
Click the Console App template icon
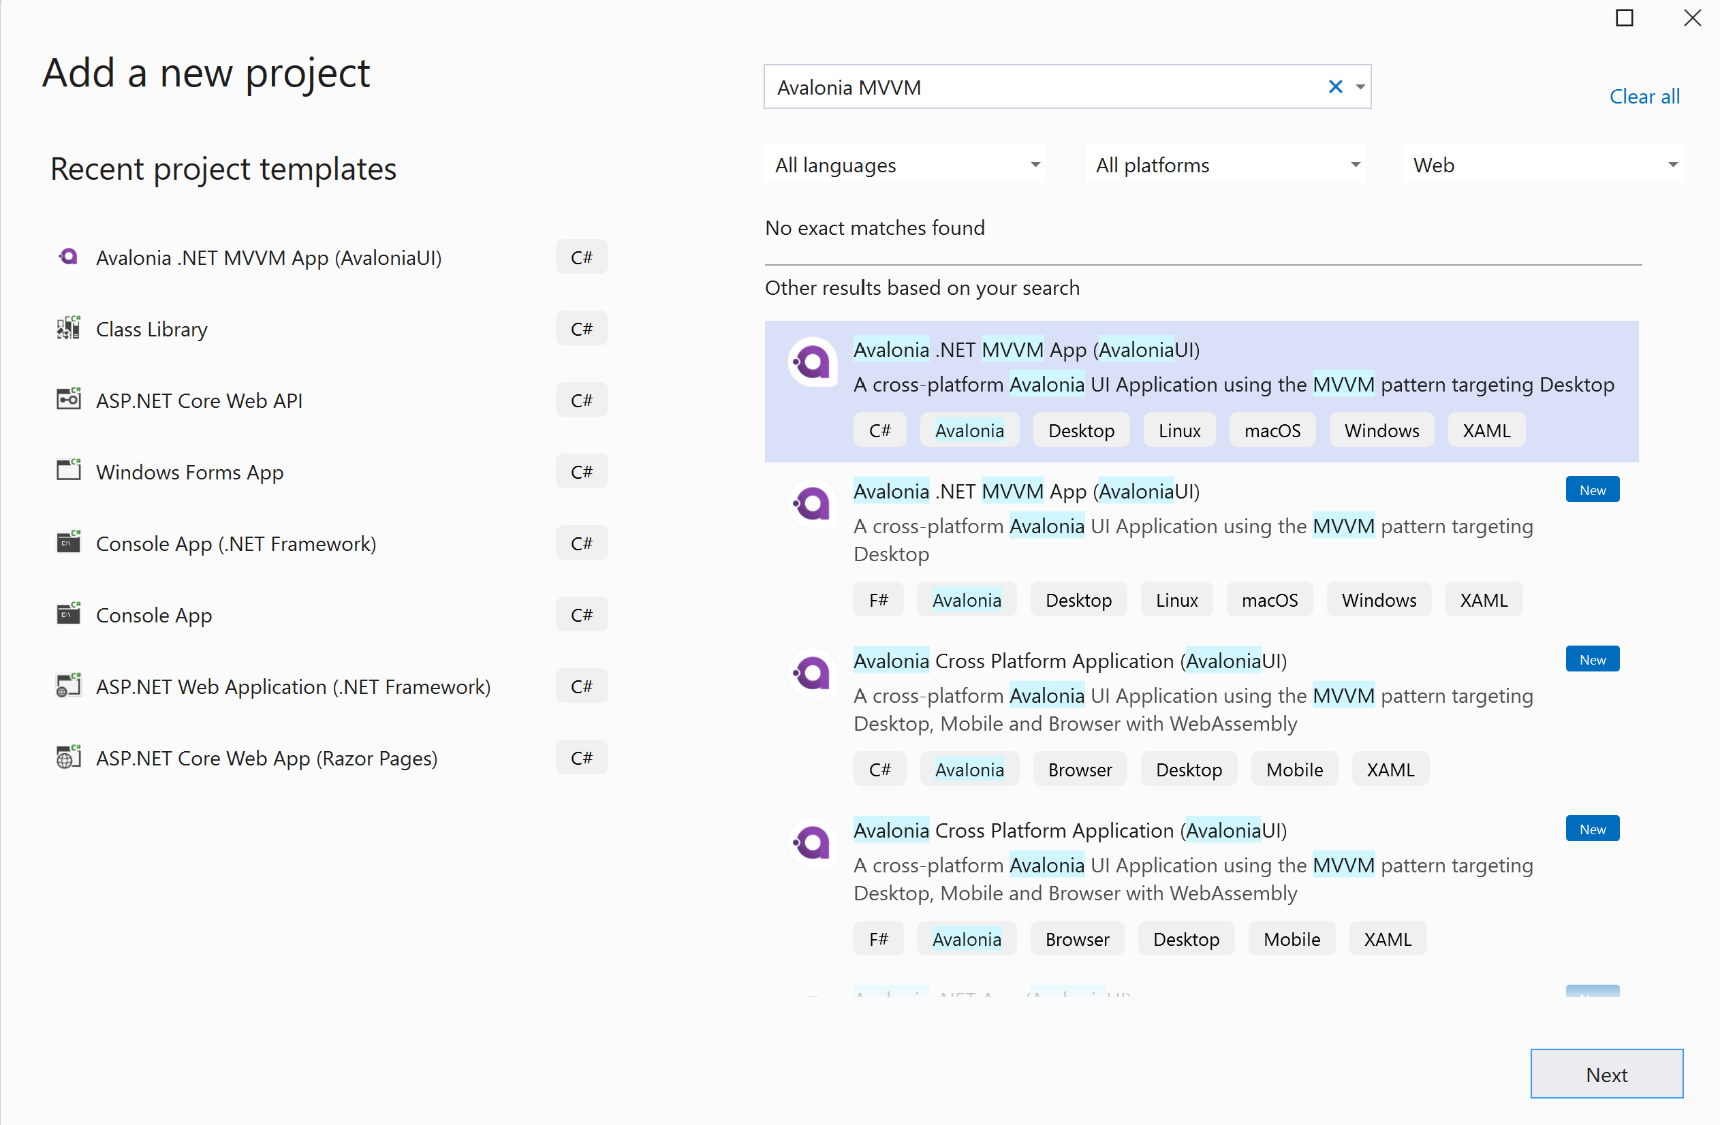coord(69,614)
